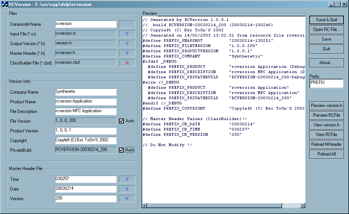Click the preview scrollbar left arrow
Viewport: 349px width, 214px height.
click(144, 205)
